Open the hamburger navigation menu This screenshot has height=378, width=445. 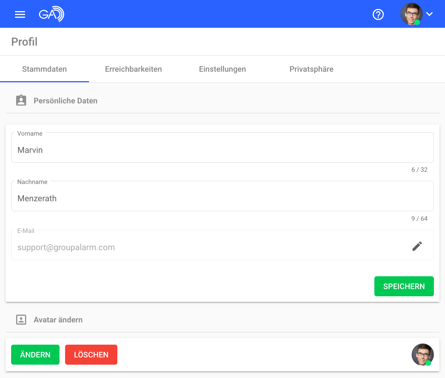point(20,14)
